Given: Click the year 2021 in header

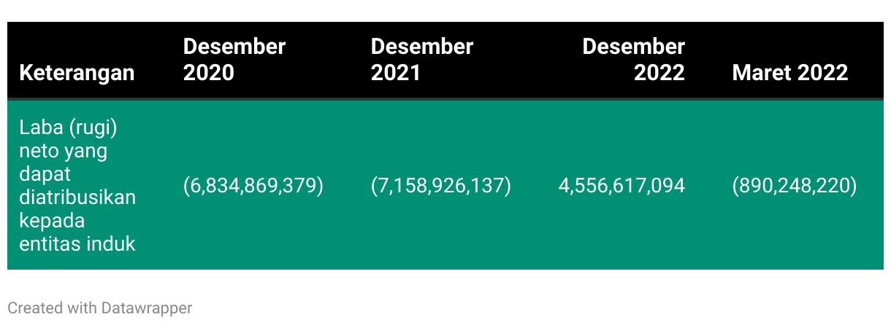Looking at the screenshot, I should click(396, 73).
